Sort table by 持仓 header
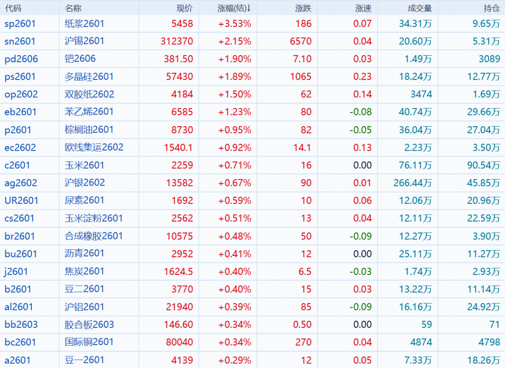Image resolution: width=505 pixels, height=368 pixels. [x=491, y=8]
